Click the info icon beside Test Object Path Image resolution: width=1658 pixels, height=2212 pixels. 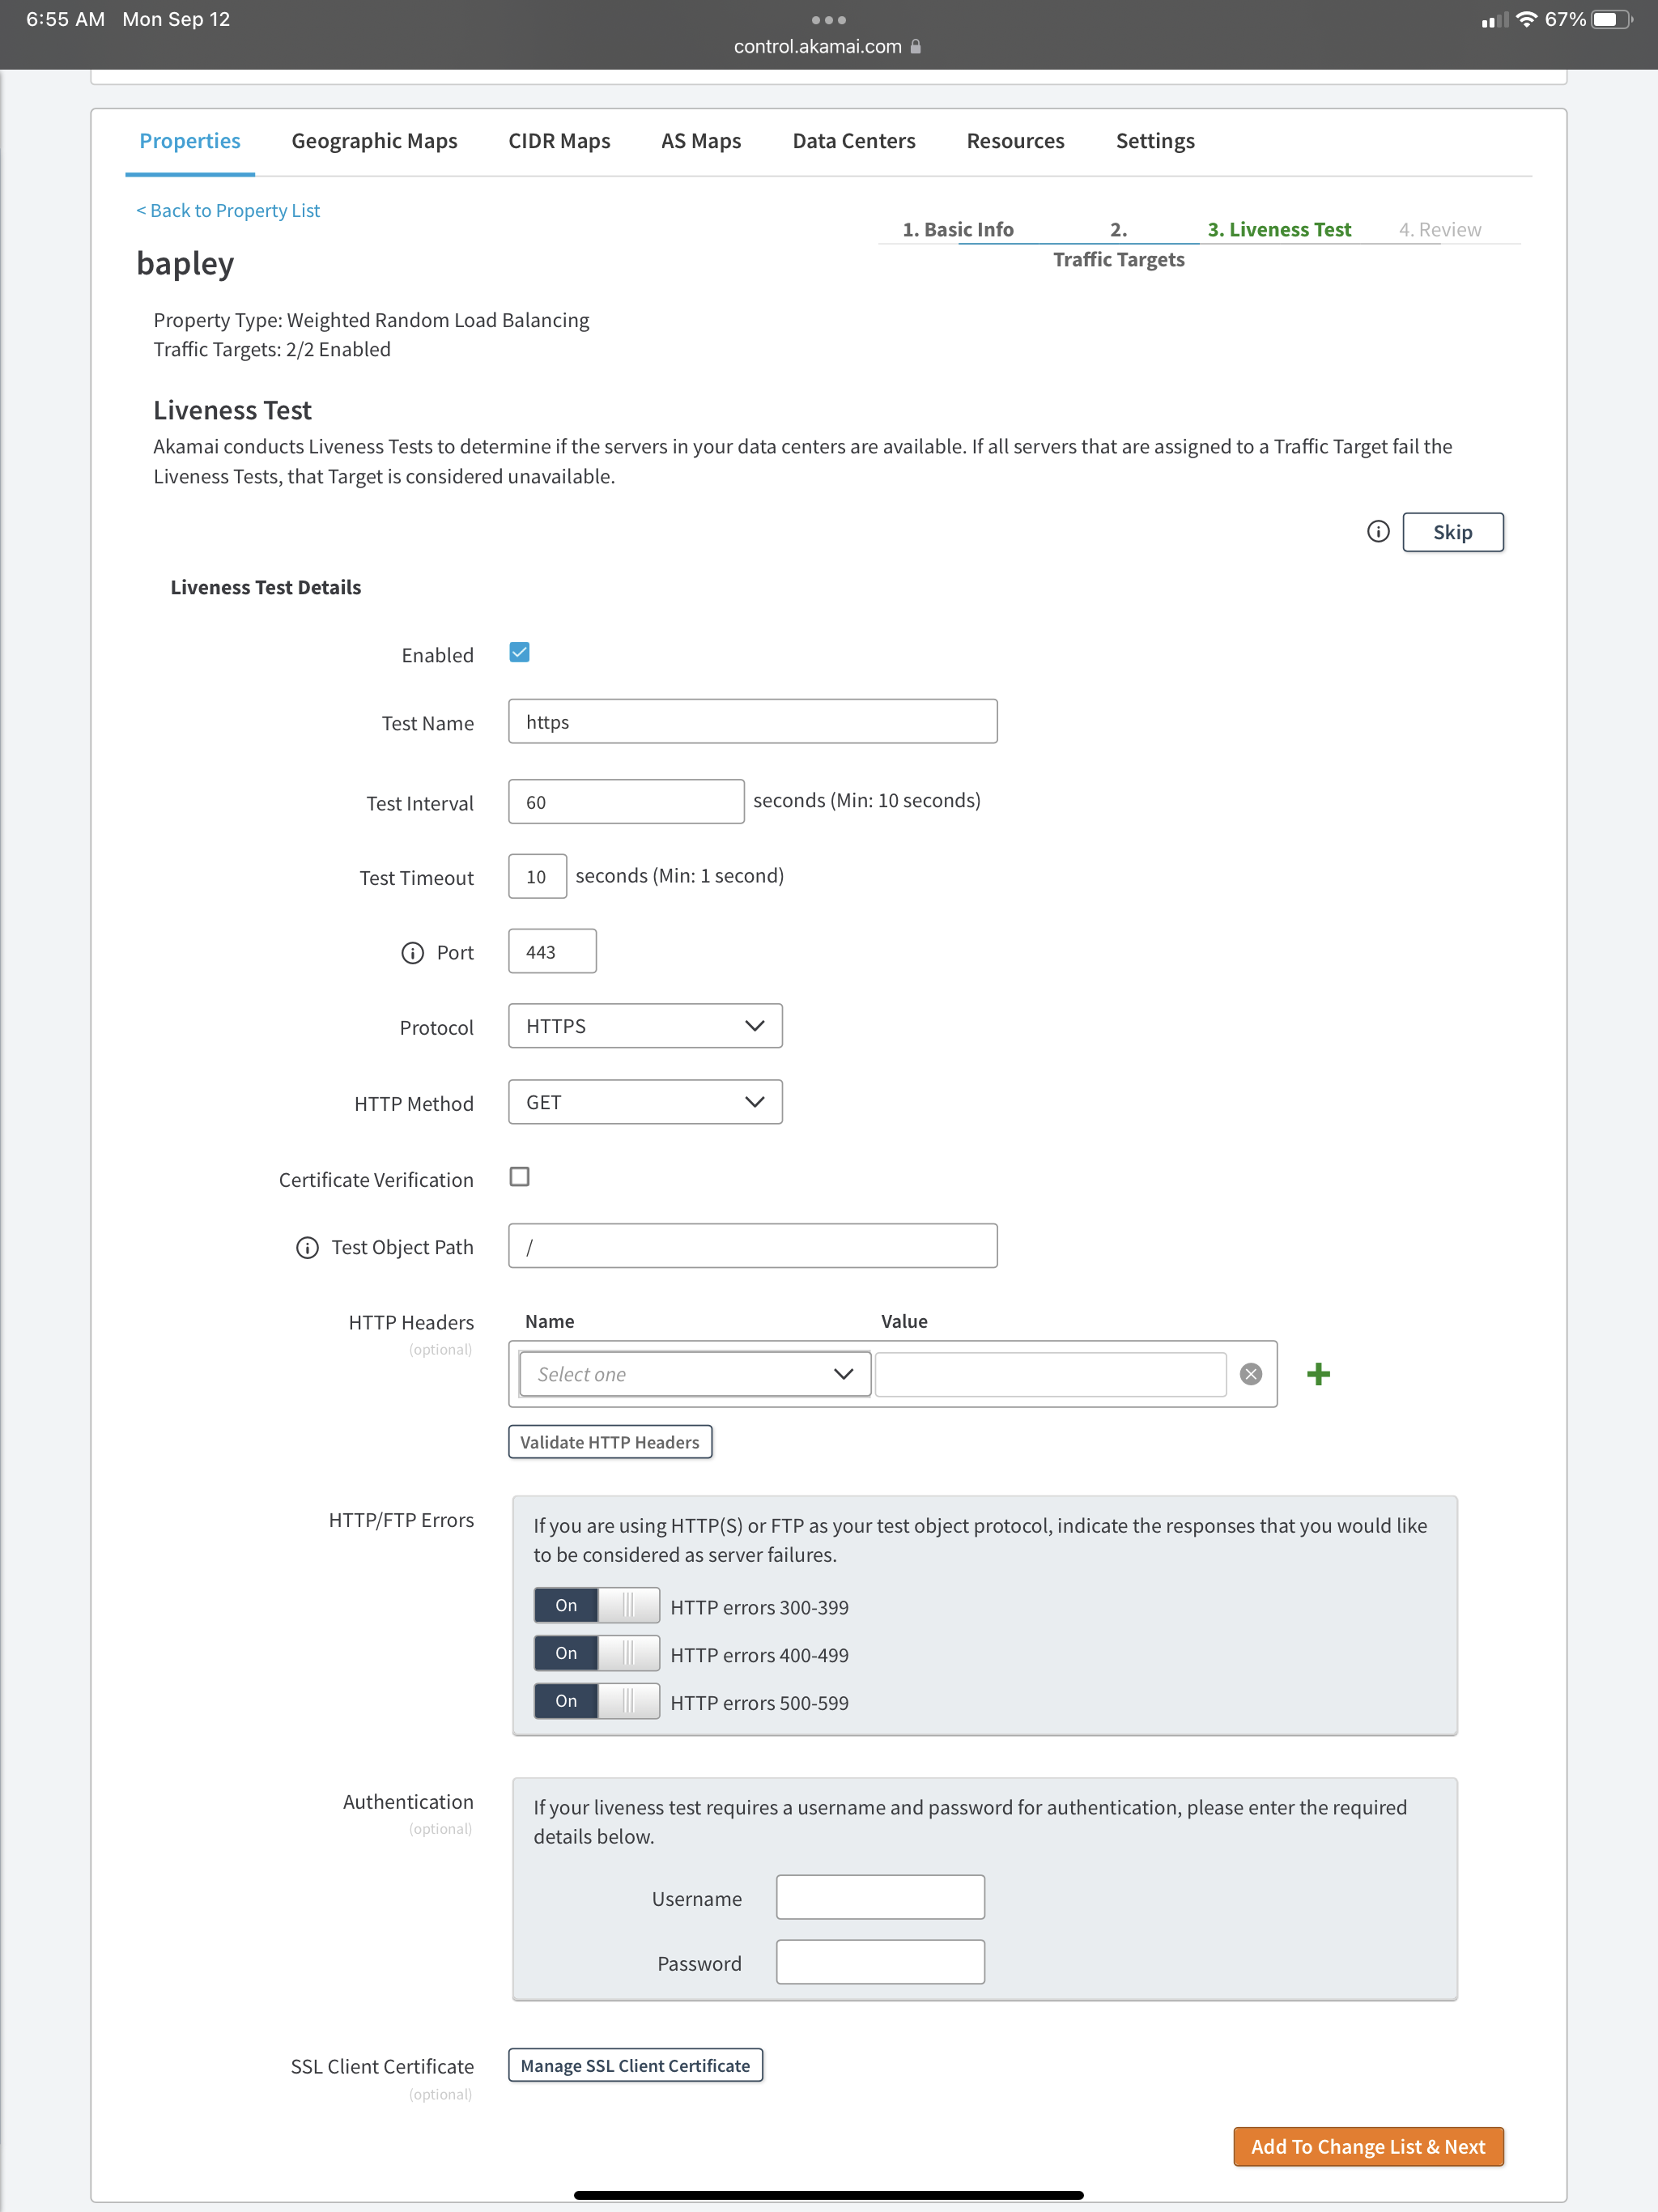(x=307, y=1247)
